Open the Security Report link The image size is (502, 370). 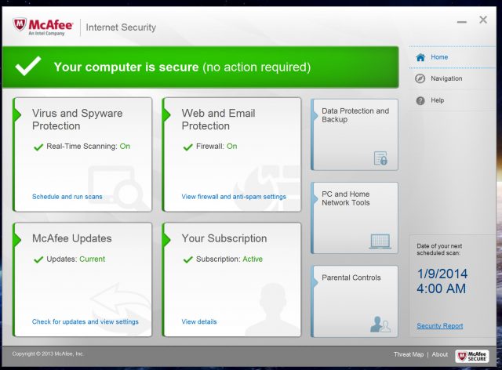(439, 326)
